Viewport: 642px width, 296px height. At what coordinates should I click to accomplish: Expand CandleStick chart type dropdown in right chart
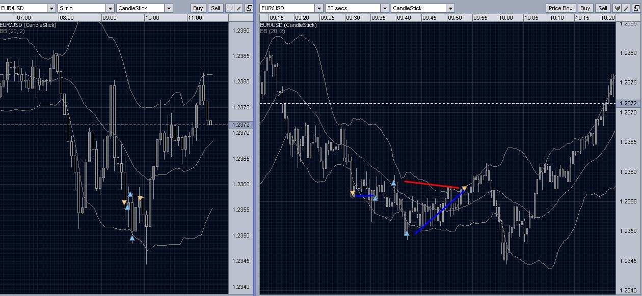point(450,8)
